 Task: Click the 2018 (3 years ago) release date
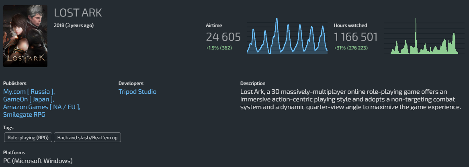point(74,25)
